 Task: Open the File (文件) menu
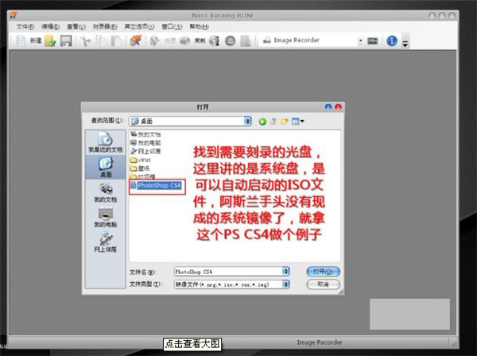25,26
